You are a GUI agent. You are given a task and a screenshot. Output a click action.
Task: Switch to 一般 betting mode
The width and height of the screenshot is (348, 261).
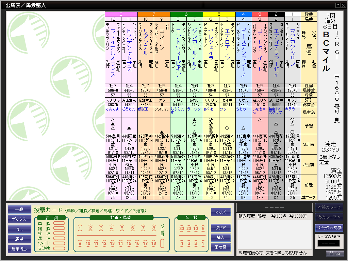(19, 209)
